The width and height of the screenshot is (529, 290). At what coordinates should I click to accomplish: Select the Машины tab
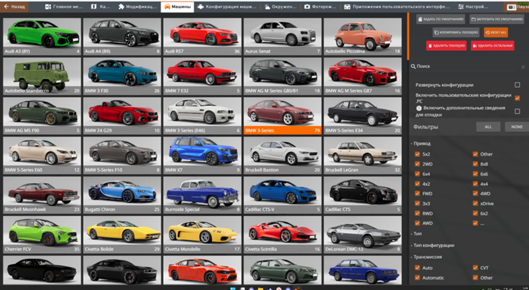[177, 7]
